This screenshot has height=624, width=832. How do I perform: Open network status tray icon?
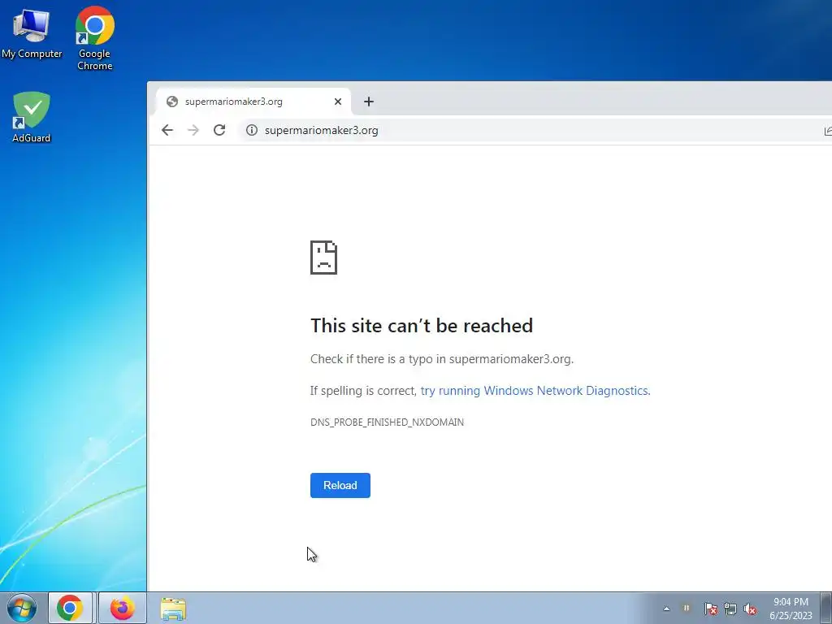coord(730,609)
